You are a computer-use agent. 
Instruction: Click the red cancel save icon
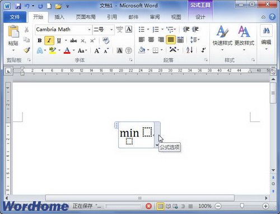(148, 206)
